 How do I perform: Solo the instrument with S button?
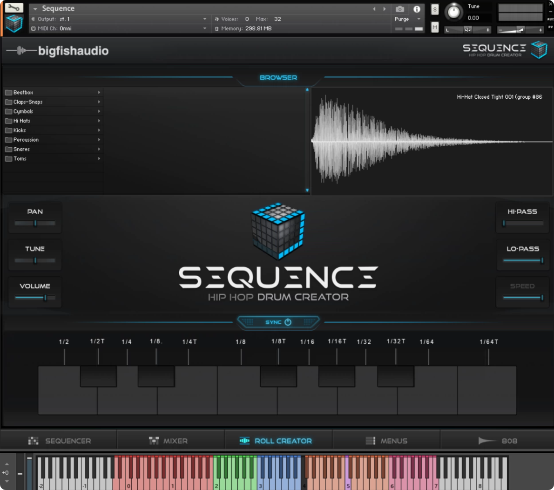point(435,9)
